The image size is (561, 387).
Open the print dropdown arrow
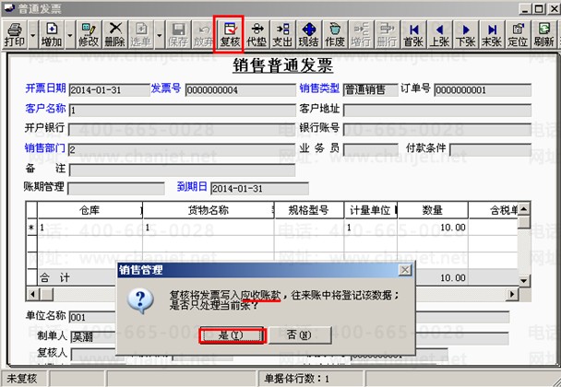coord(33,35)
